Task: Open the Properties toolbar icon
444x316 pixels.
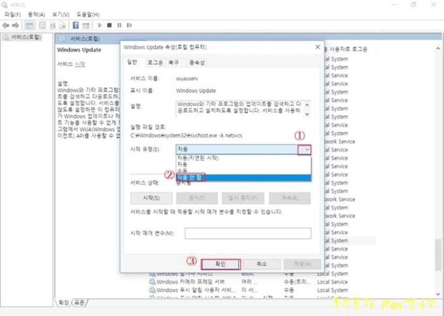Action: [x=42, y=25]
